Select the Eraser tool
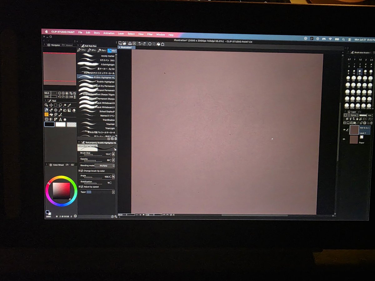Screen dimensions: 375x281 74,110
